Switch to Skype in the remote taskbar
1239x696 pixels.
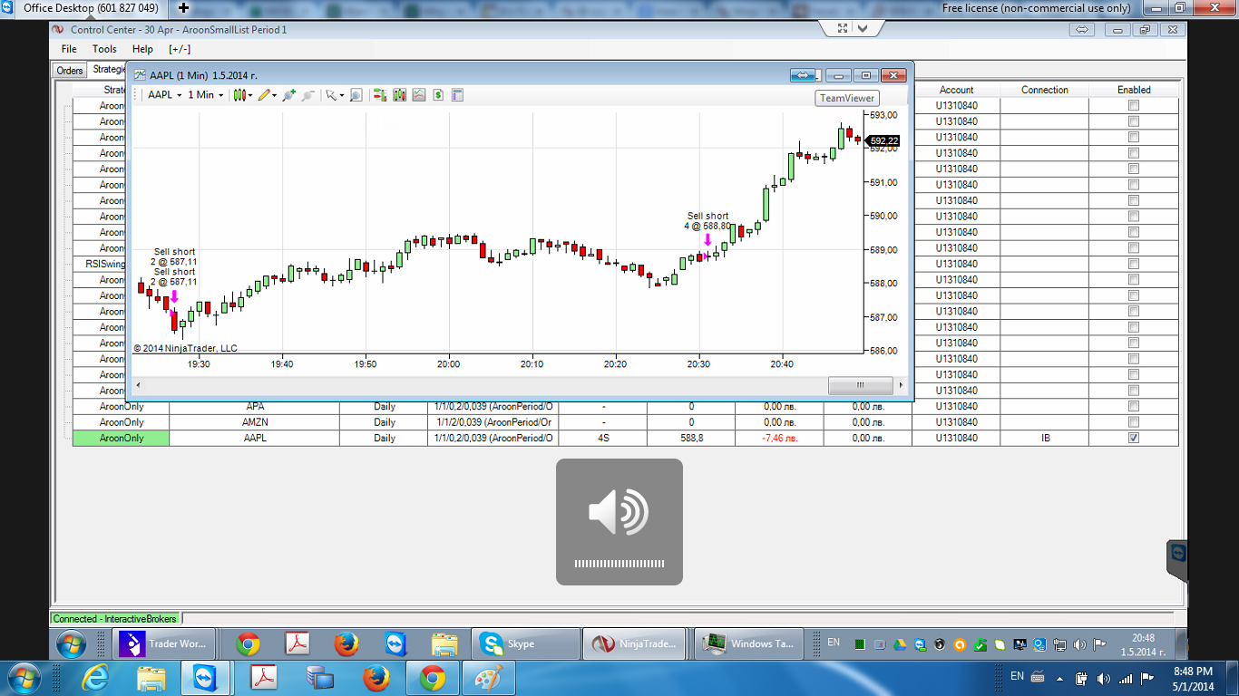pos(526,643)
